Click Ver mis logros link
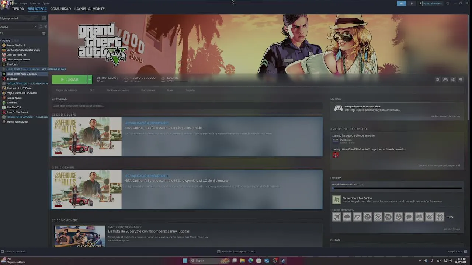Screen dimensions: 472x265 click(x=452, y=229)
